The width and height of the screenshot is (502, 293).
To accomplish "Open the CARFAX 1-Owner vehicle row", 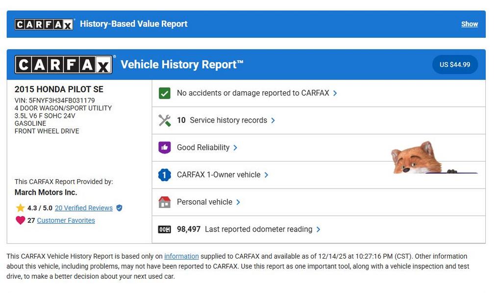I will point(219,175).
